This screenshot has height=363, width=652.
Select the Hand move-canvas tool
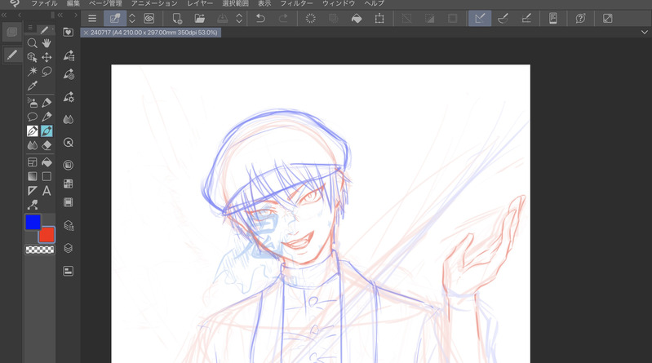47,43
